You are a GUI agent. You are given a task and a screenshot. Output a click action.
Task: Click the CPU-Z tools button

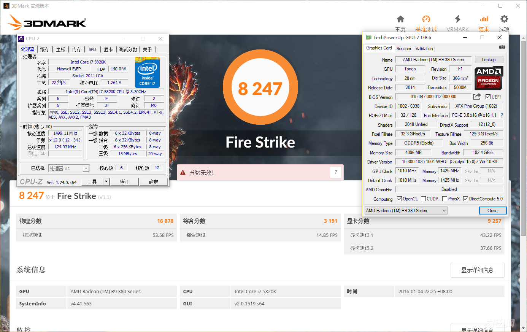(x=92, y=182)
